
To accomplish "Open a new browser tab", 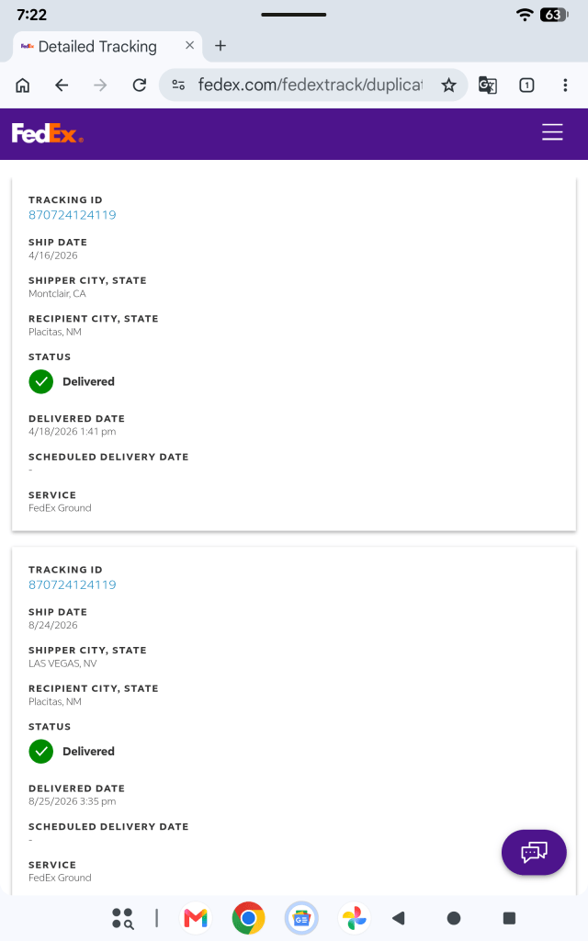I will (220, 46).
